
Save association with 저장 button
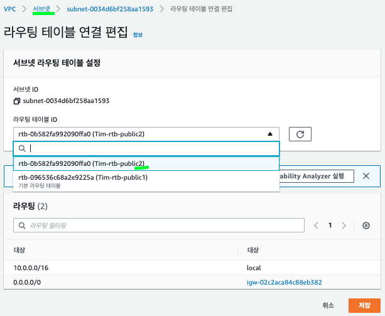tap(364, 305)
